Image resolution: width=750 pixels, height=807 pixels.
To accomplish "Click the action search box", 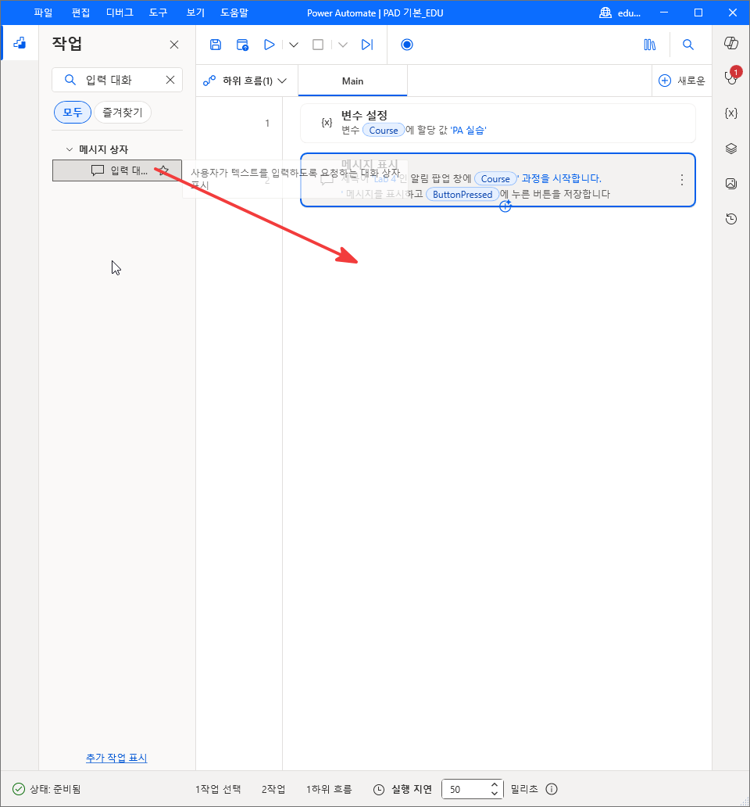I will pos(117,80).
